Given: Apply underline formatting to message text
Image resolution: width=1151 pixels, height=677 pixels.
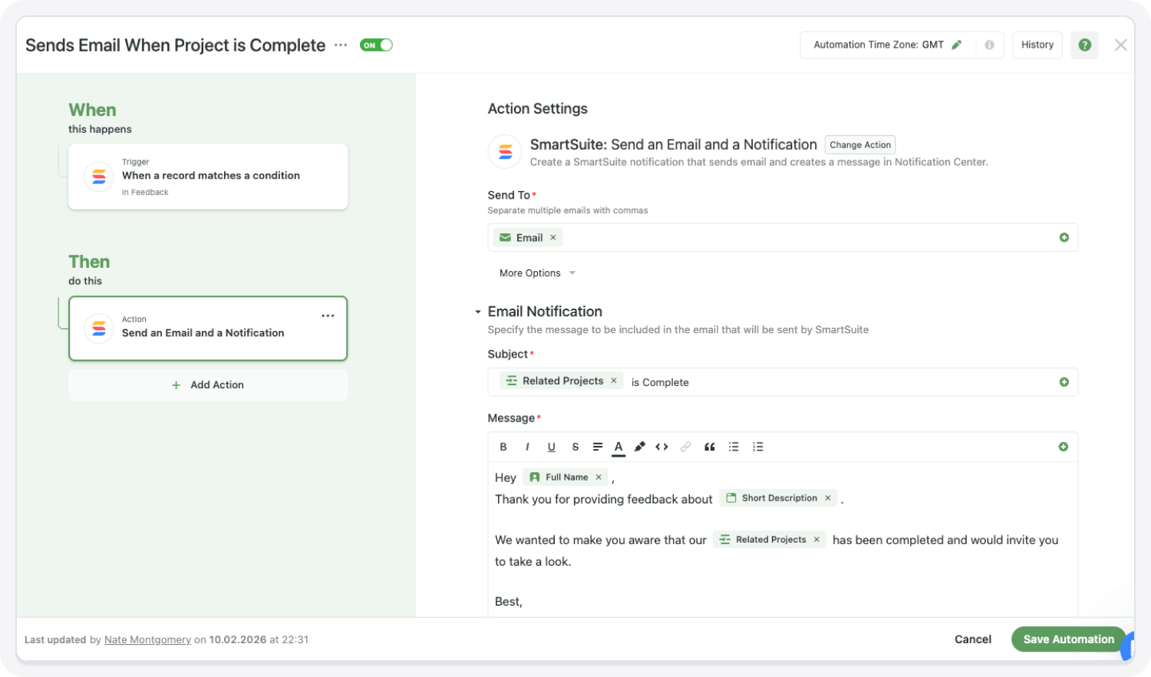Looking at the screenshot, I should point(551,447).
